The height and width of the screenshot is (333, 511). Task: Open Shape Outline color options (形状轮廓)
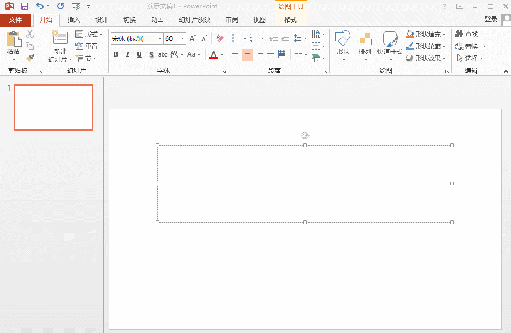(425, 46)
